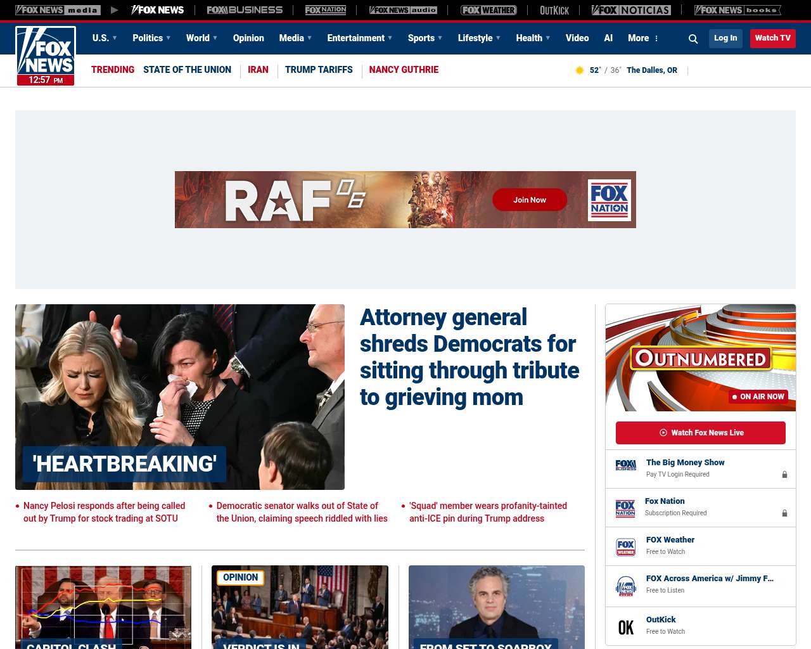This screenshot has width=811, height=649.
Task: Click the sunny weather icon
Action: (x=579, y=70)
